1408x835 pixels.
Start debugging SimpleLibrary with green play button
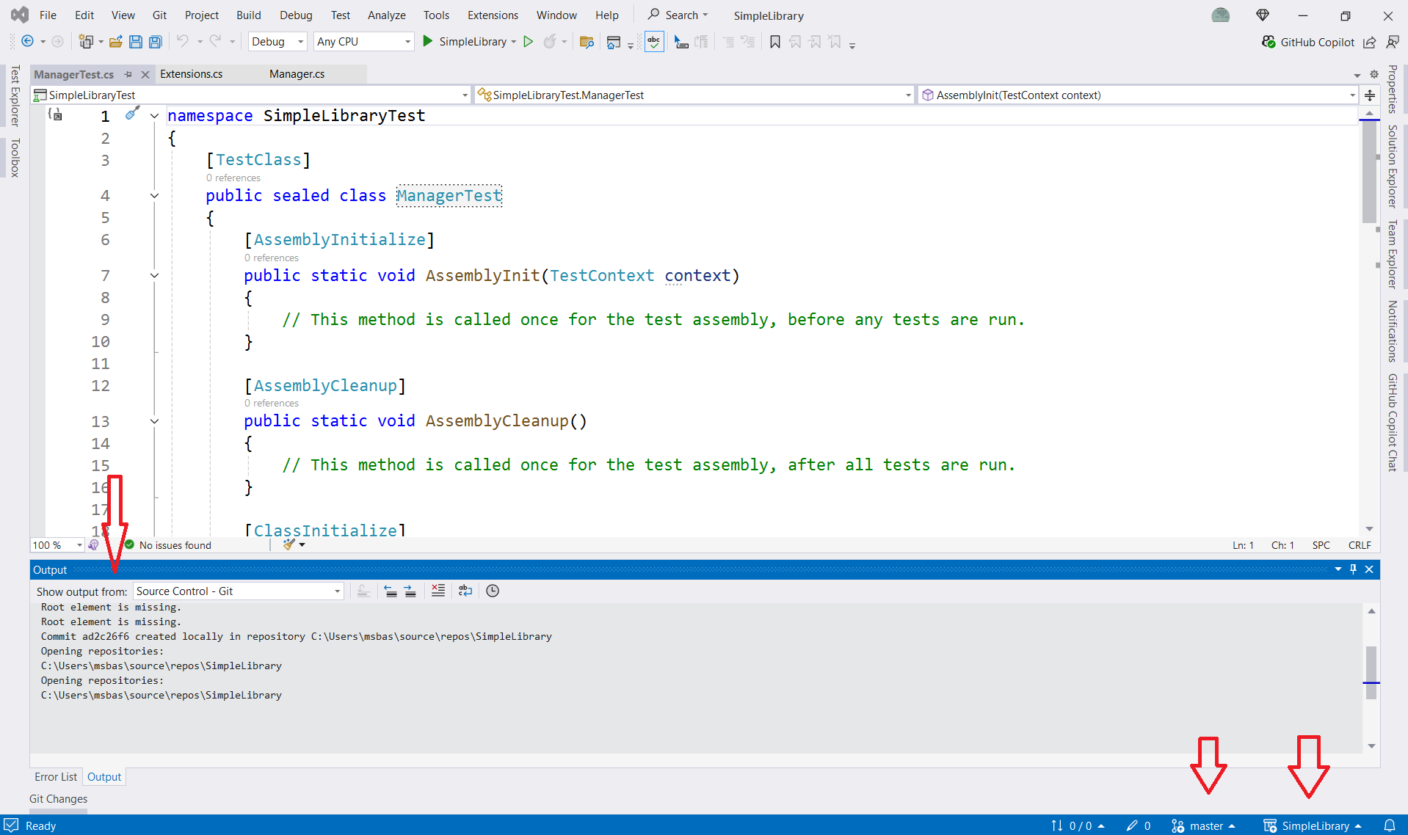428,42
